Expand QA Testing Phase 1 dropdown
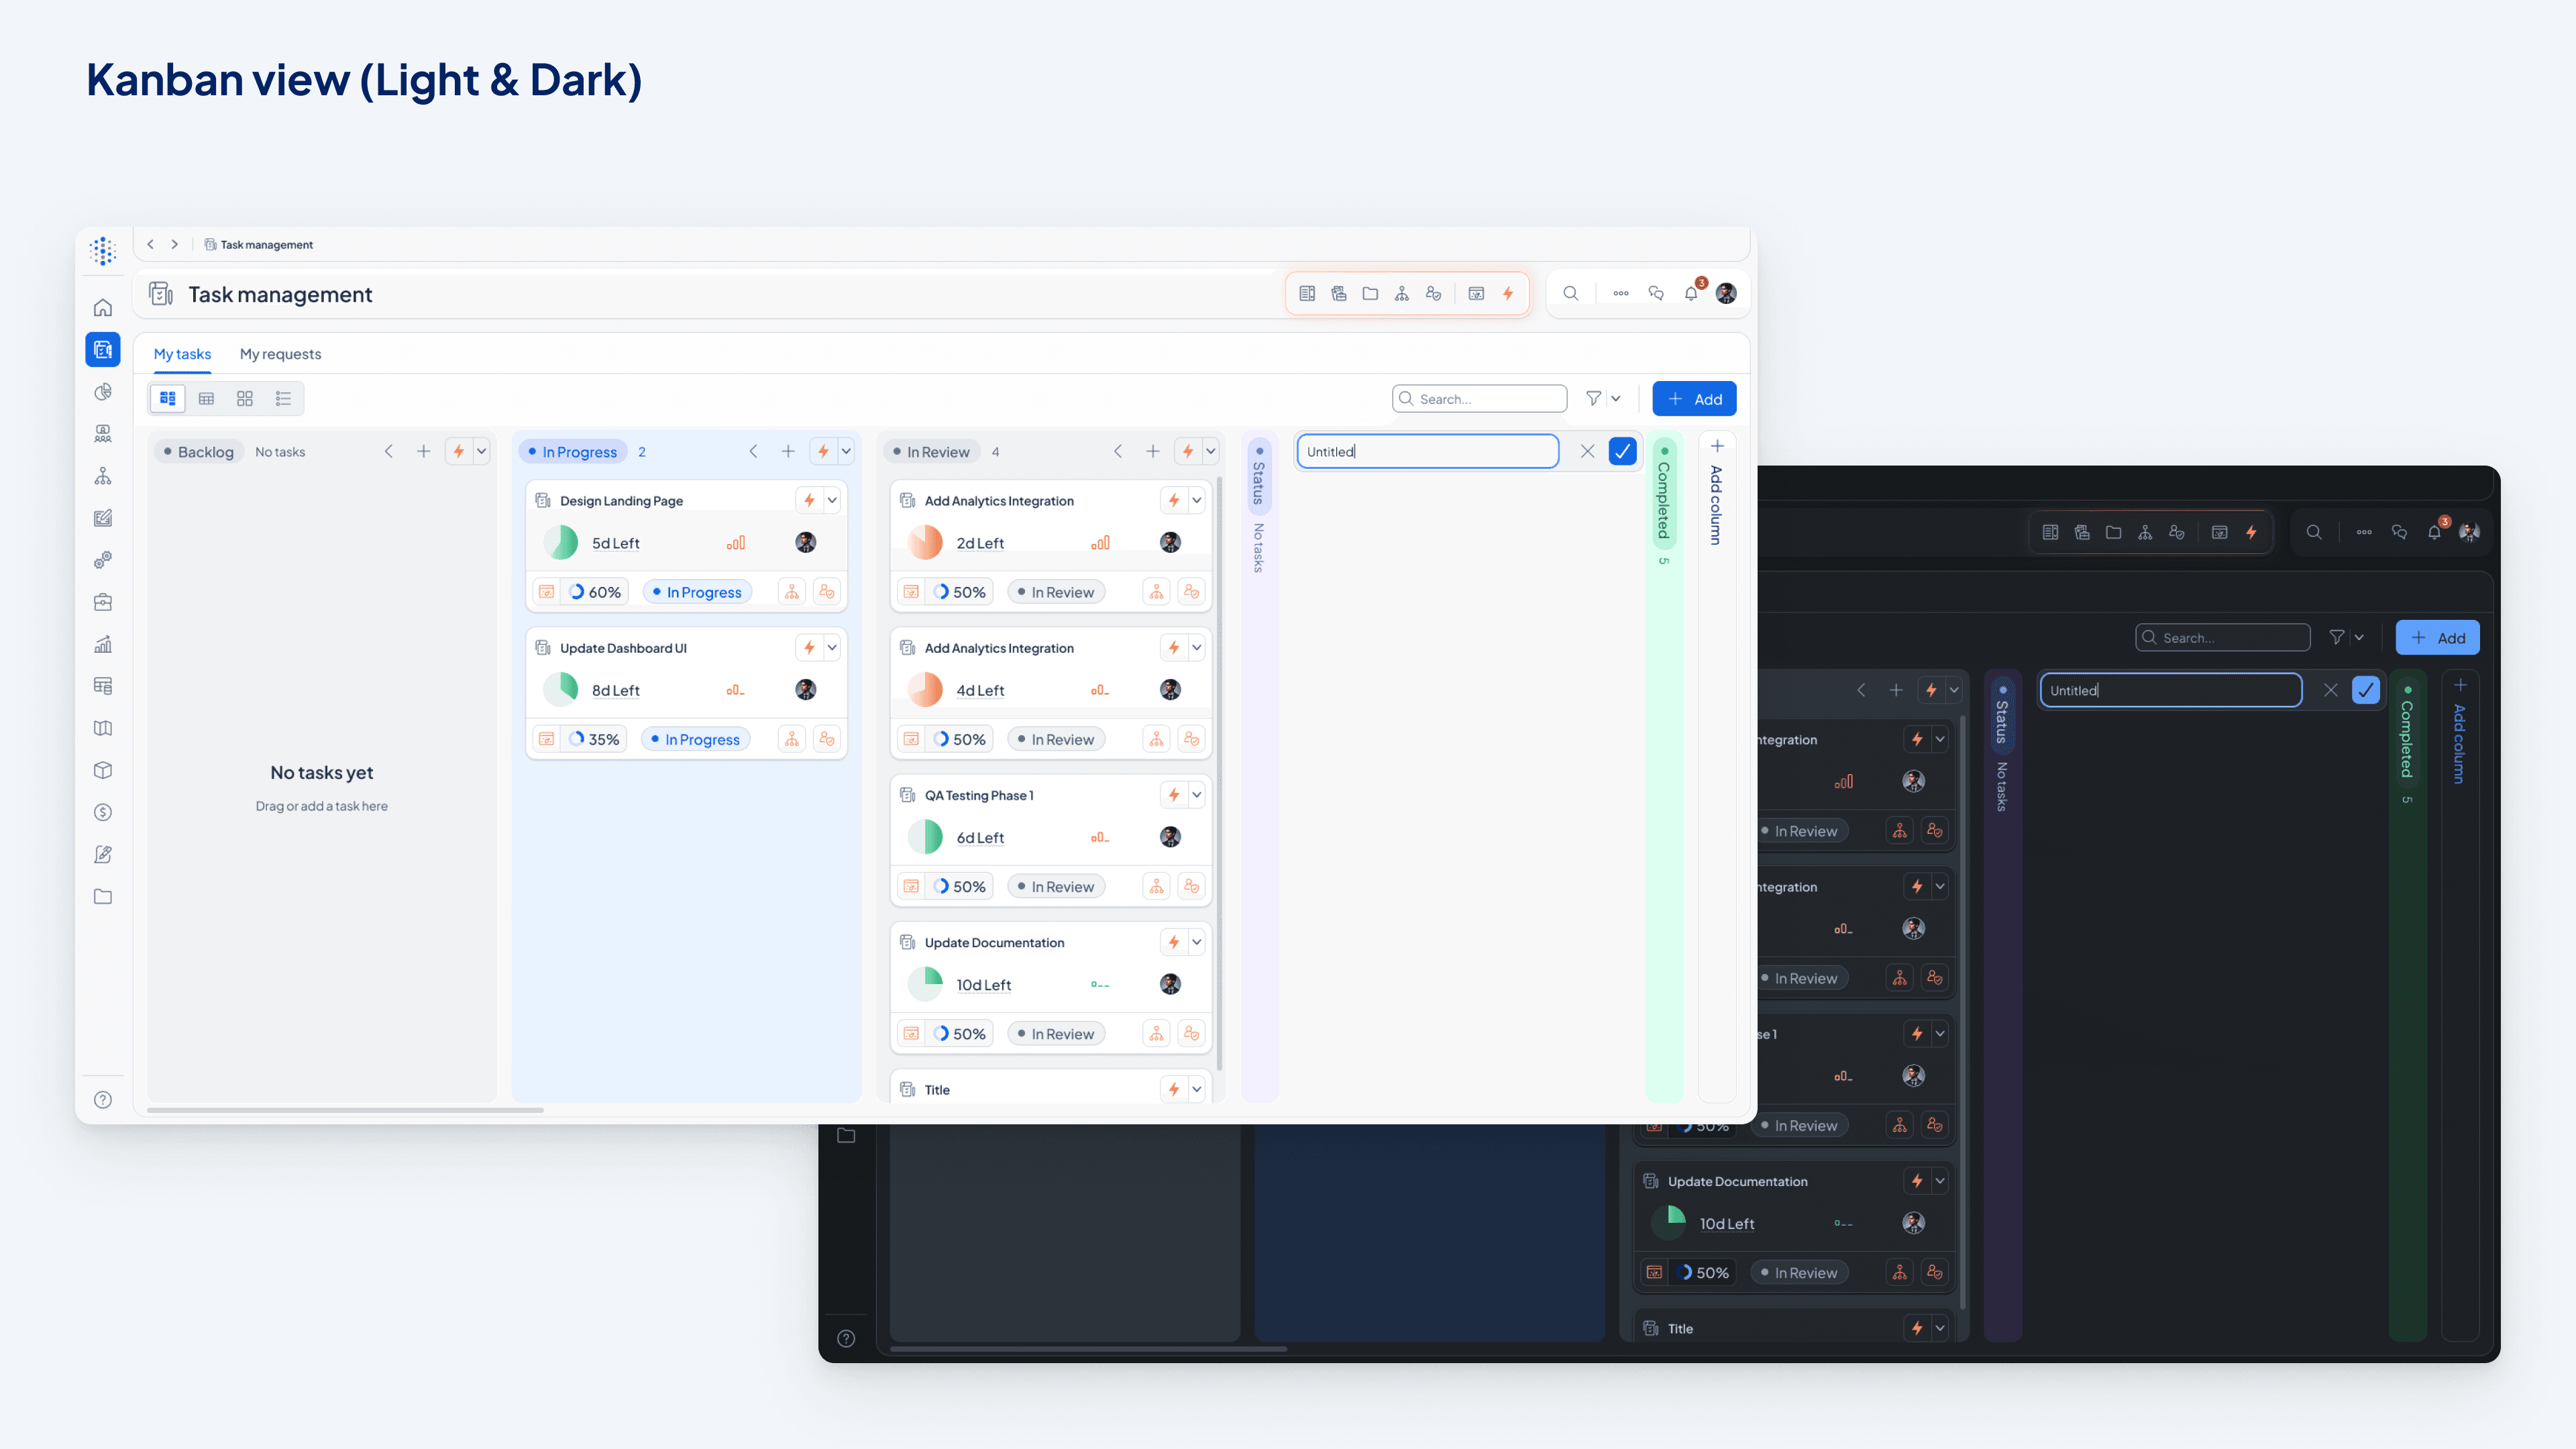Image resolution: width=2576 pixels, height=1449 pixels. point(1196,795)
